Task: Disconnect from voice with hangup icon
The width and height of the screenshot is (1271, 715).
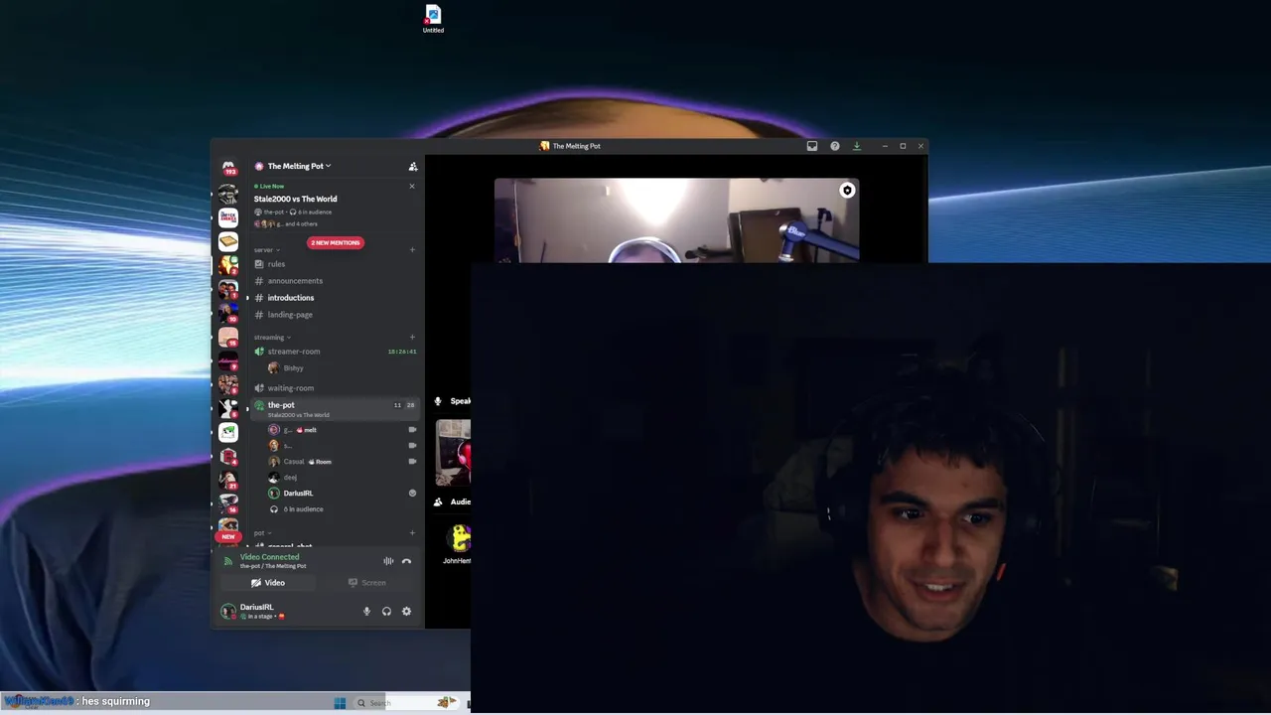Action: pyautogui.click(x=406, y=561)
